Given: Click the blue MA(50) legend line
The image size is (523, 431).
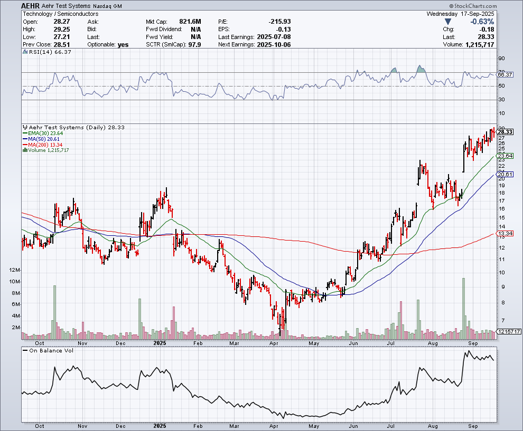Looking at the screenshot, I should (x=24, y=139).
